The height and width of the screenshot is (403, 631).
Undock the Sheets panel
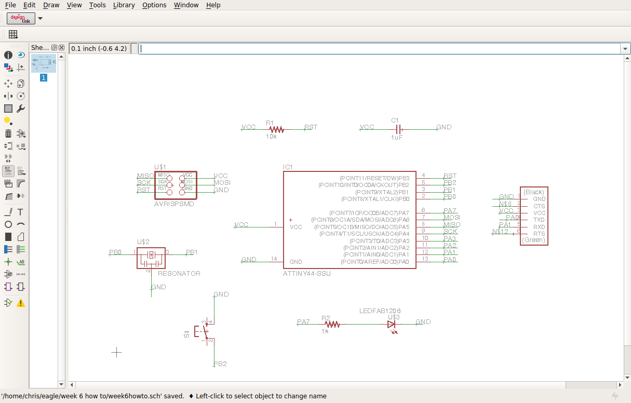pyautogui.click(x=54, y=47)
